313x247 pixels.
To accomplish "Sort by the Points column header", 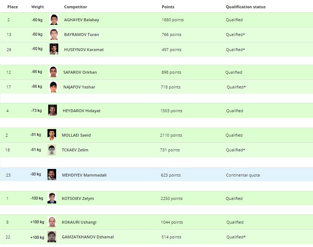I will tap(168, 7).
